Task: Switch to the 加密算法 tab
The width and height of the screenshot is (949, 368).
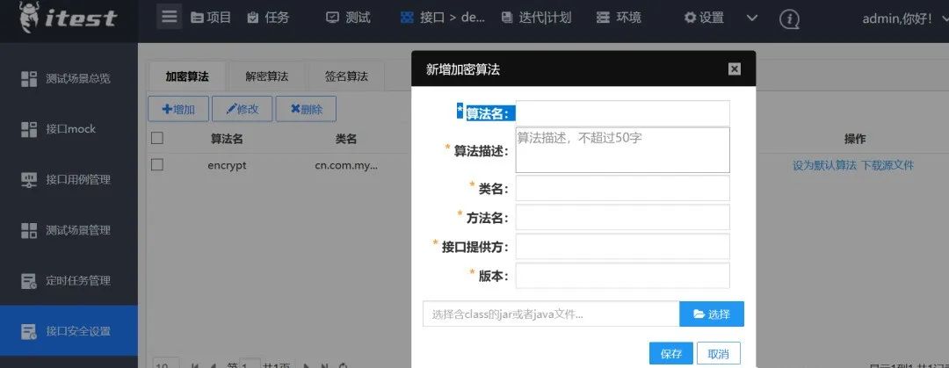Action: 187,77
